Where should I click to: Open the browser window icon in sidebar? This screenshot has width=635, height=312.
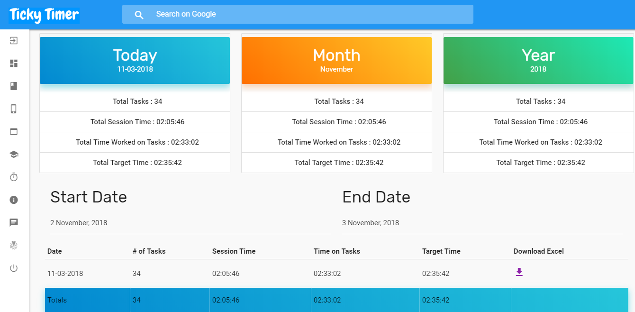(14, 132)
